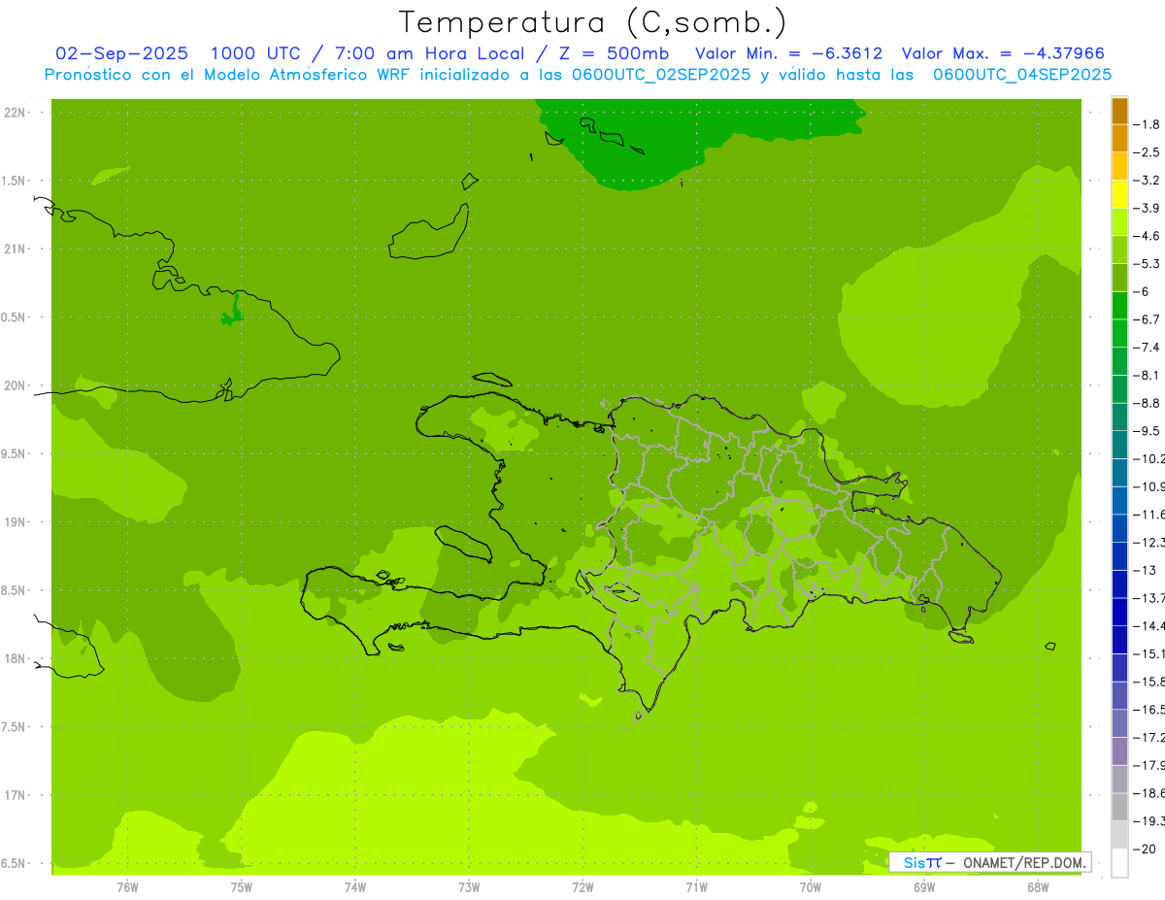Pick the light green swatch between -4.6 and -5.3
Image resolution: width=1165 pixels, height=900 pixels.
click(1119, 250)
